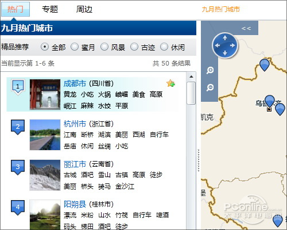Open the 阳朔县 city link
Image resolution: width=287 pixels, height=230 pixels.
75,204
